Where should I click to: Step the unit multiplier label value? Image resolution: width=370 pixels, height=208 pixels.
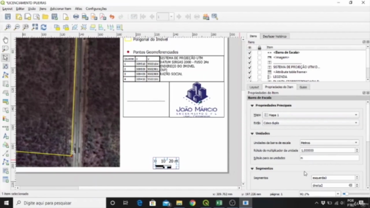pos(357,150)
